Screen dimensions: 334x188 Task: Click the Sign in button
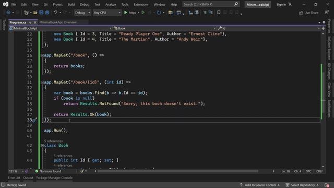284,4
